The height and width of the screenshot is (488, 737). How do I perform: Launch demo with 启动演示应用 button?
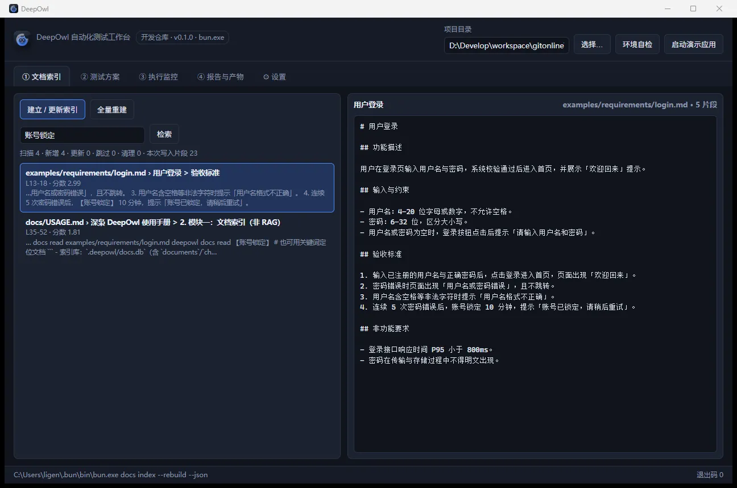point(694,44)
